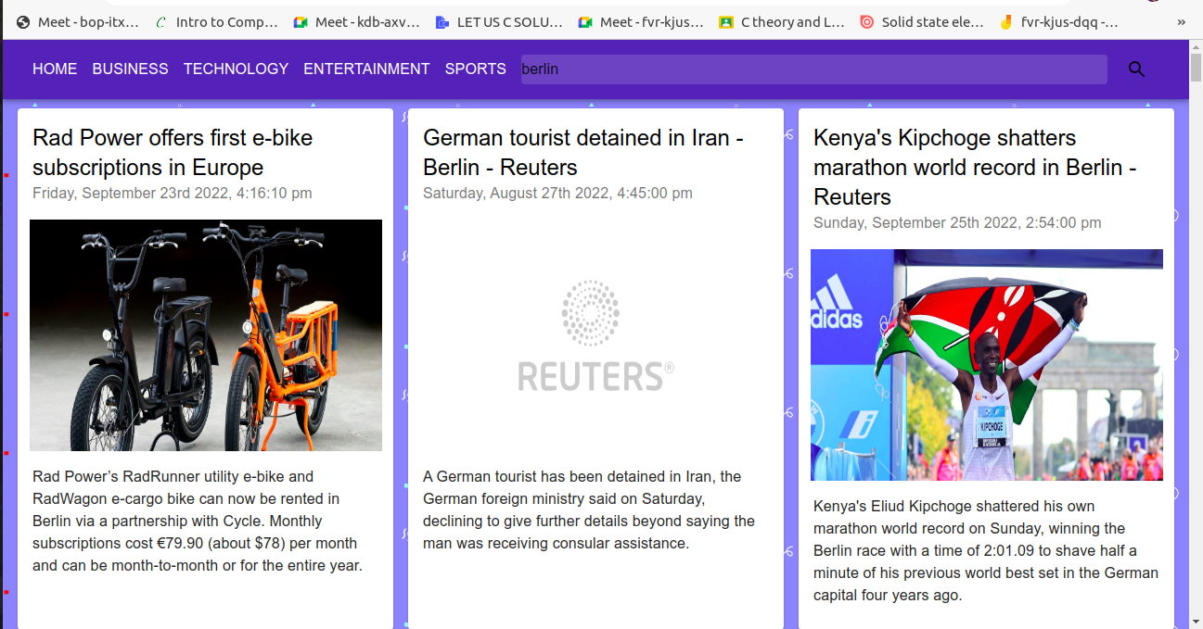Click the date 'Saturday, August 27th 2022, 4:45:00 pm'
This screenshot has width=1203, height=629.
pos(557,193)
